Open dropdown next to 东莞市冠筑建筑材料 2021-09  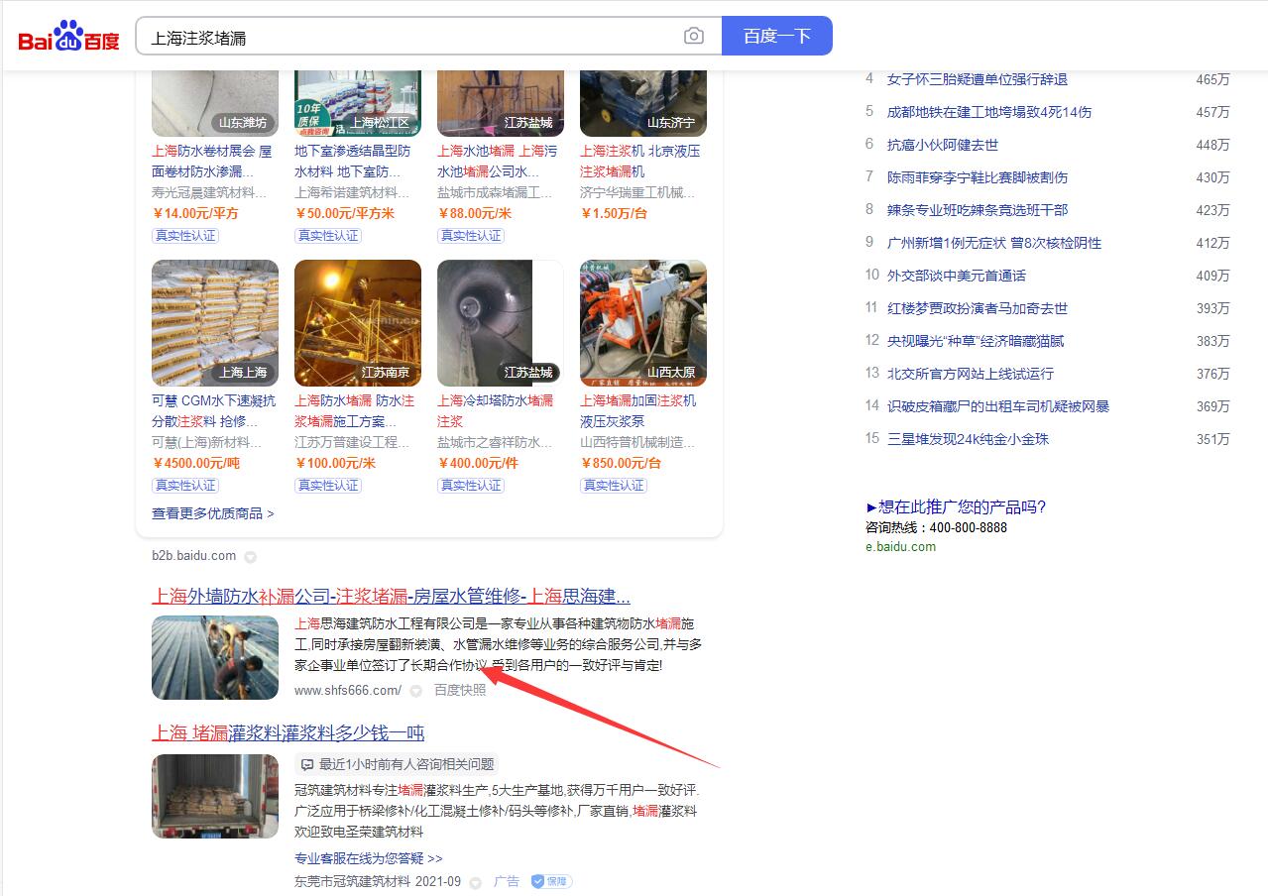click(476, 882)
